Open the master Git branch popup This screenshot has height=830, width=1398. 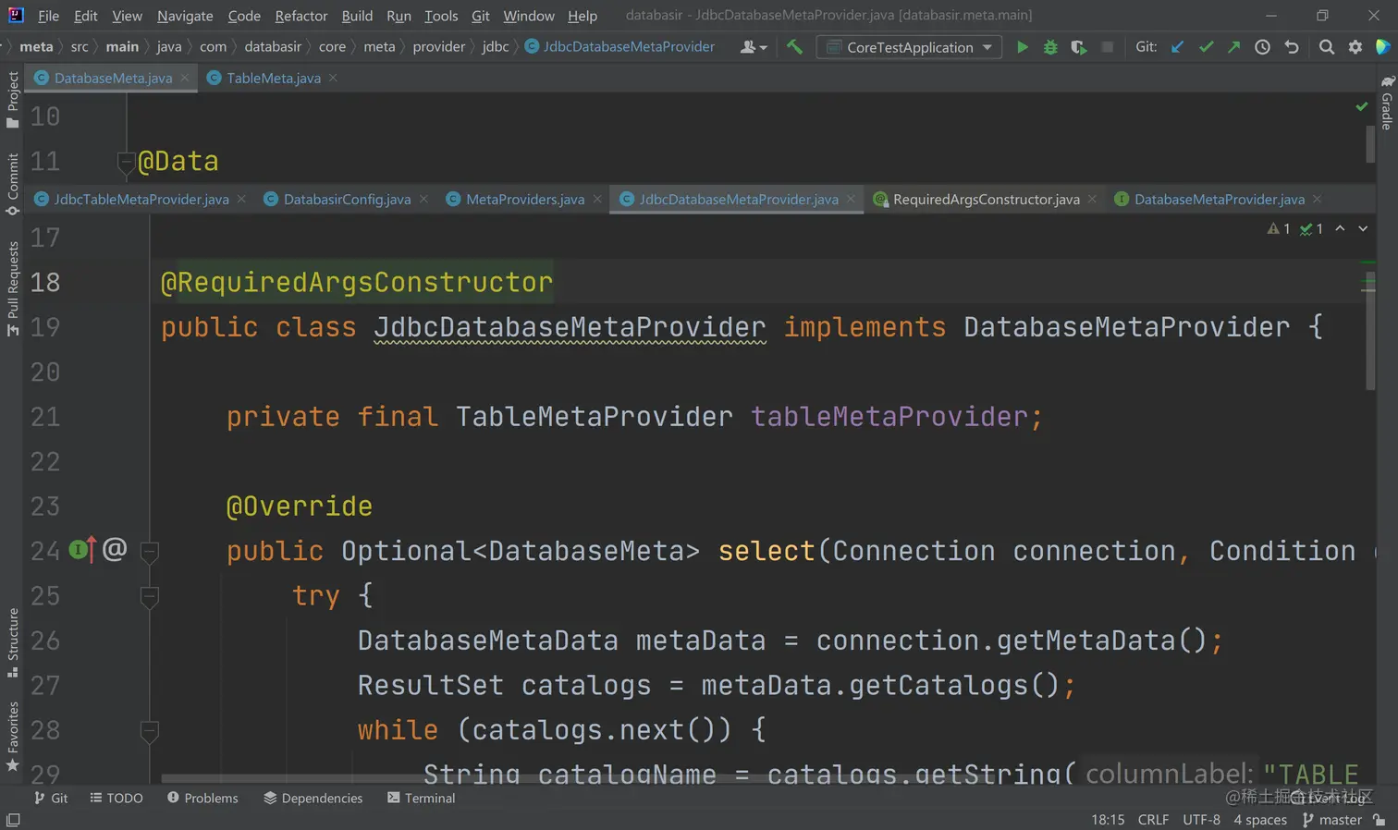click(1332, 820)
